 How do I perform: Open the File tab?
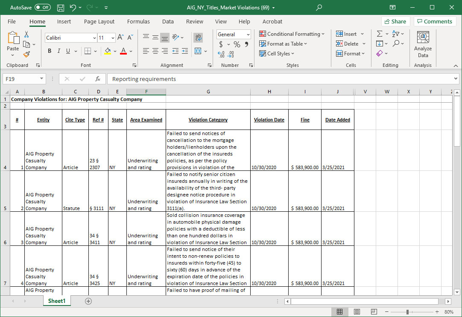pos(12,21)
